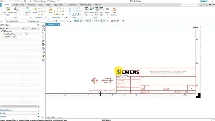Click the "ALL DIMENSIONS IN MM" note

point(101,90)
